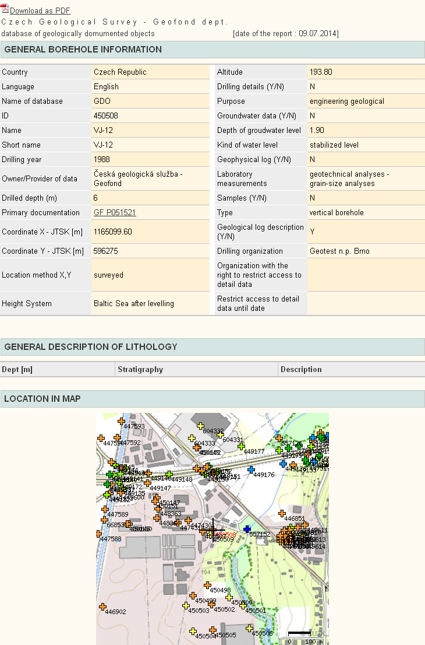Select yellow borehole marker 604333 on map
This screenshot has height=645, width=425.
click(x=192, y=439)
